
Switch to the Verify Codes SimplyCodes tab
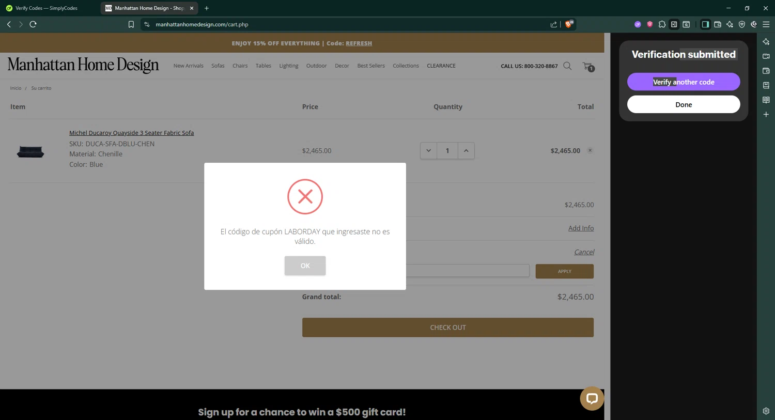[47, 8]
